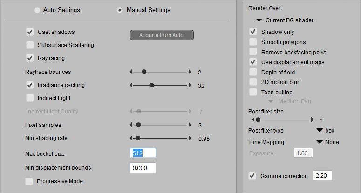
Task: Enable Subsurface Scattering
Action: point(30,45)
